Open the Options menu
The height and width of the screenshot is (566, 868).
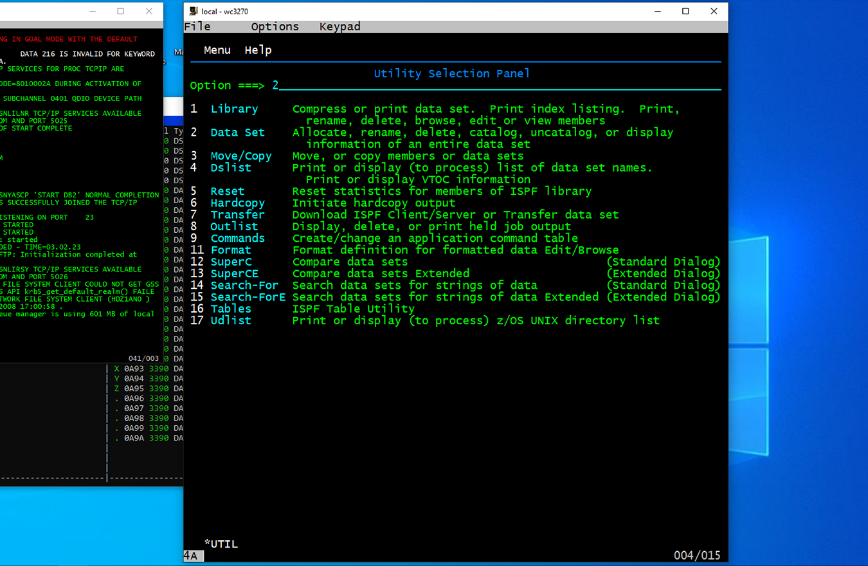(x=275, y=26)
